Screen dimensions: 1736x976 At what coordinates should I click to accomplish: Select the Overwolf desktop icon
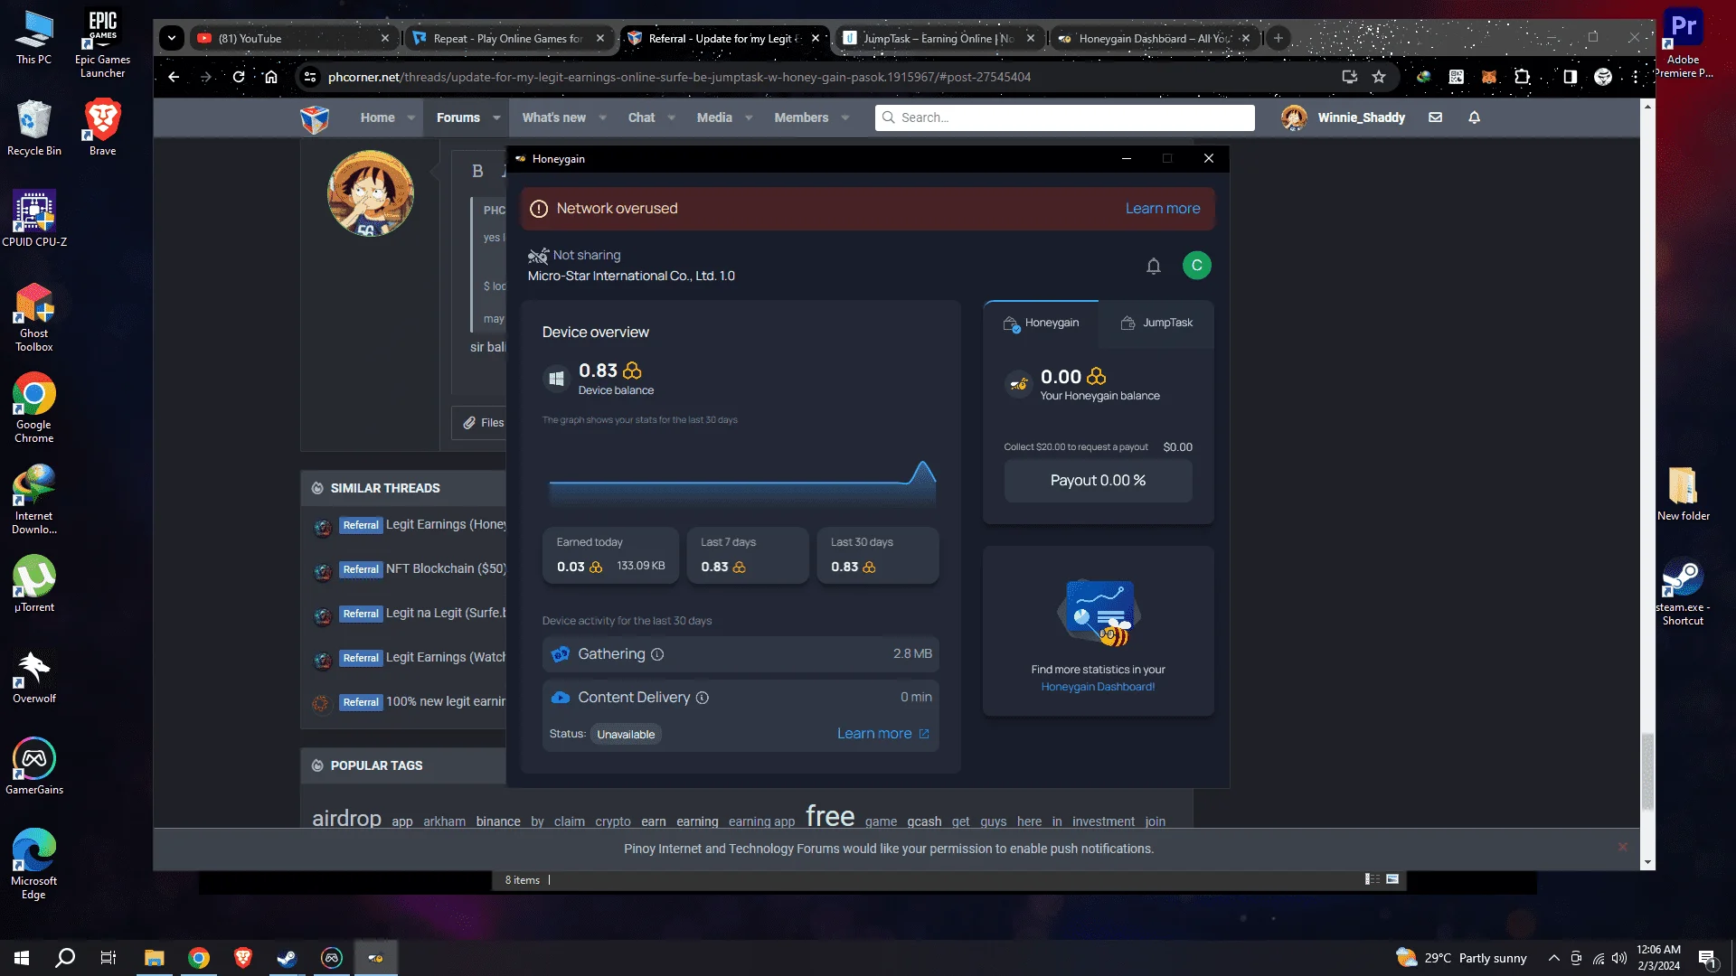pos(34,675)
